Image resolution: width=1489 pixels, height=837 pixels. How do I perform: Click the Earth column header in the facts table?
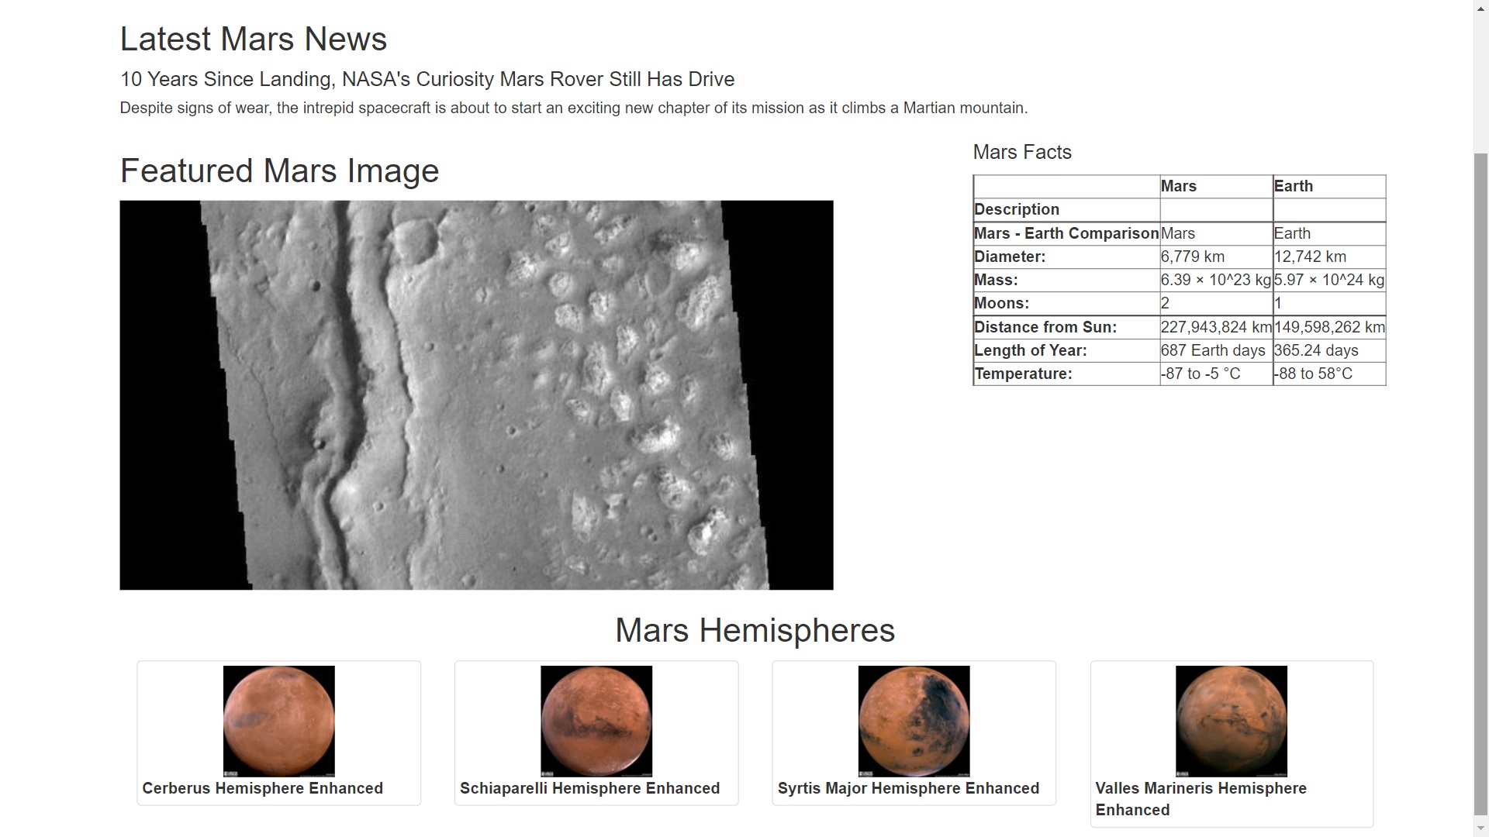[x=1293, y=186]
